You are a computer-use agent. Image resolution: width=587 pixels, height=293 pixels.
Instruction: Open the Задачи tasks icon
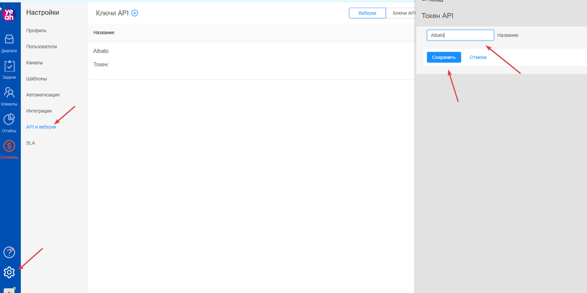9,66
